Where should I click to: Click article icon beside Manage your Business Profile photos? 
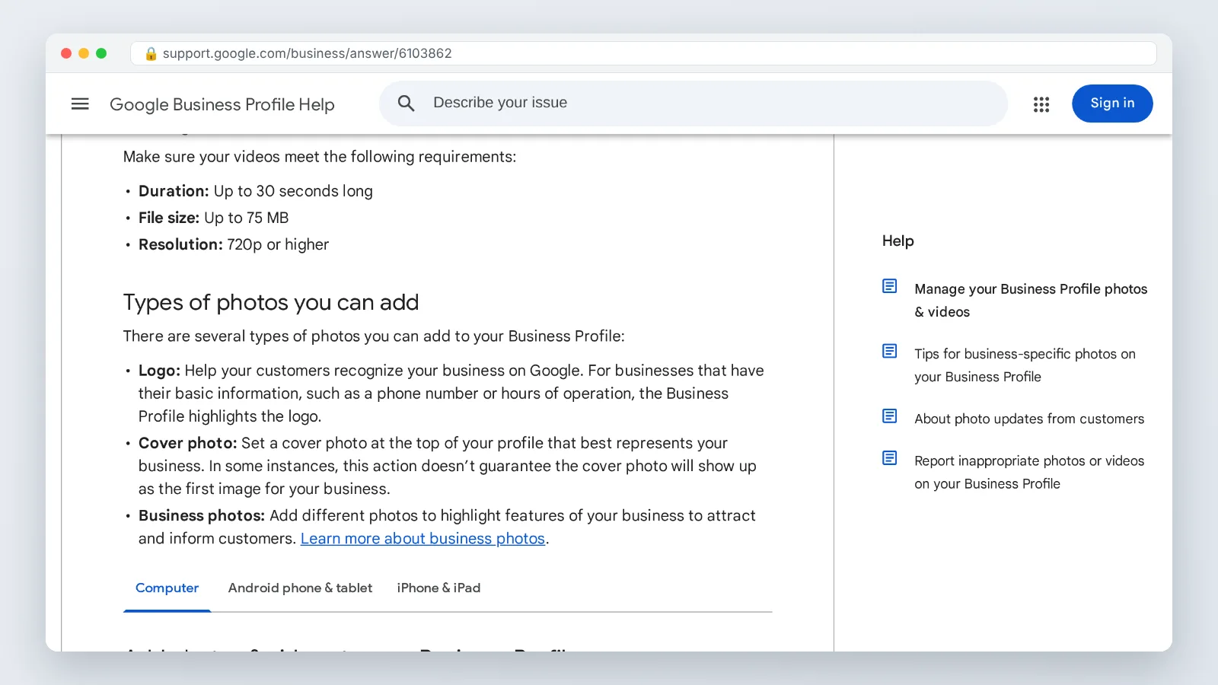pos(889,286)
